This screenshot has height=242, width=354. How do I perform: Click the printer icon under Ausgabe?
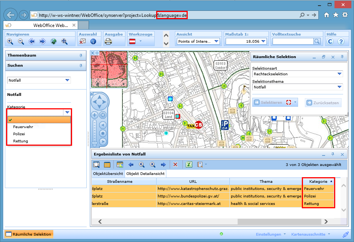click(x=108, y=42)
